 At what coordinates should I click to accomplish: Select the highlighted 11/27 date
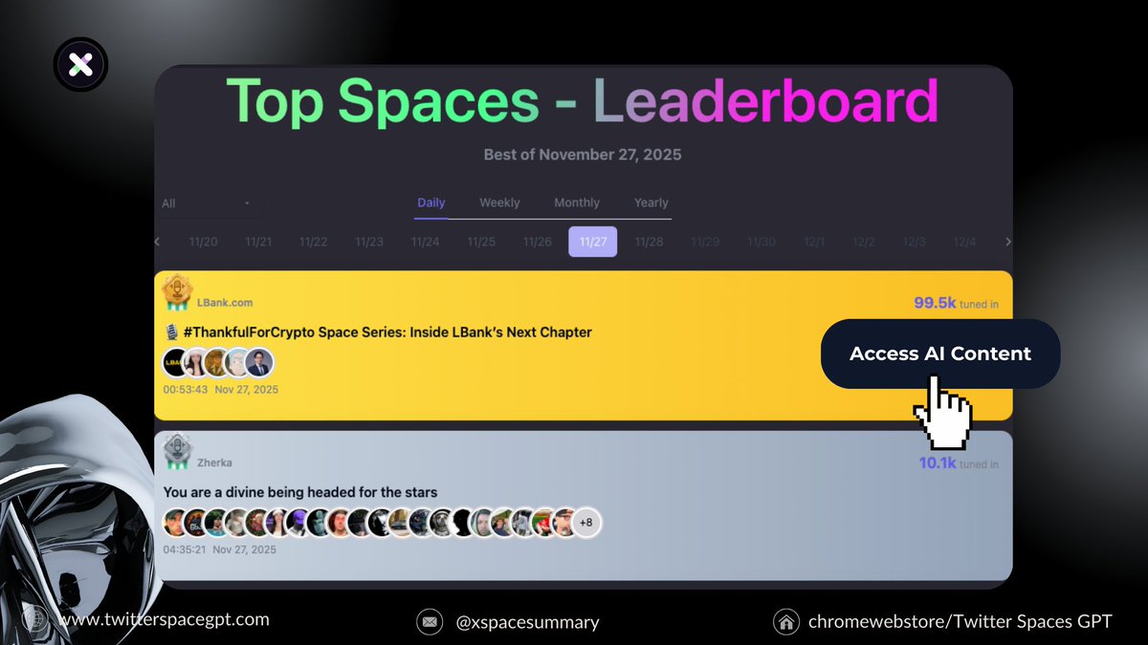pos(593,242)
